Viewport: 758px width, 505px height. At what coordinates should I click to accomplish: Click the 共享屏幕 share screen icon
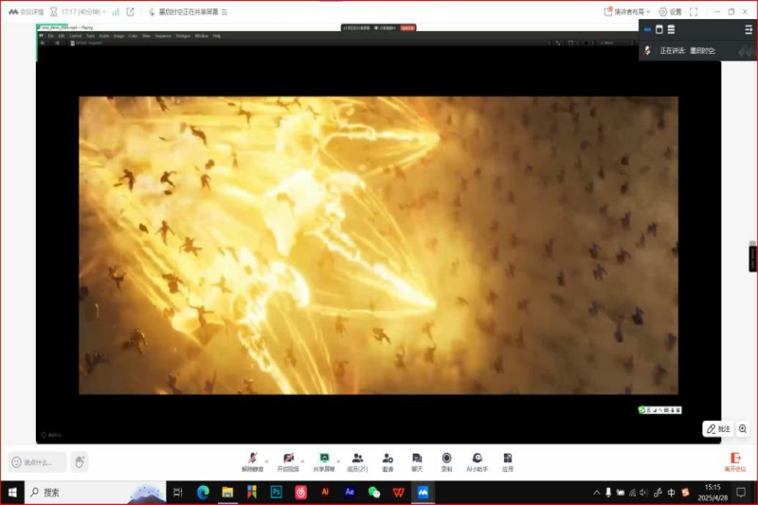[324, 460]
